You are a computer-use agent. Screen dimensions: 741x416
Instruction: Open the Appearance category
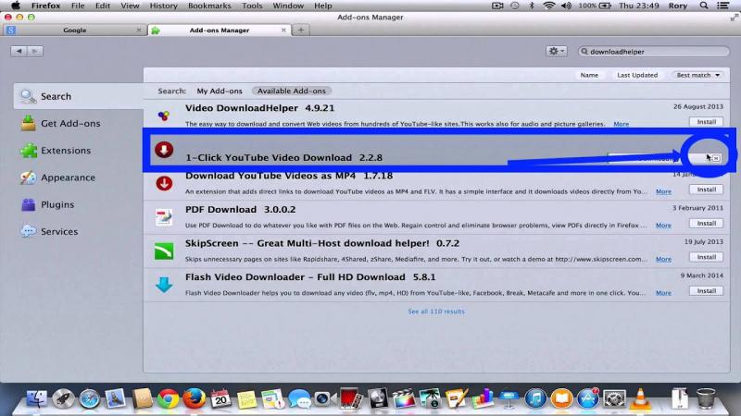click(x=57, y=177)
